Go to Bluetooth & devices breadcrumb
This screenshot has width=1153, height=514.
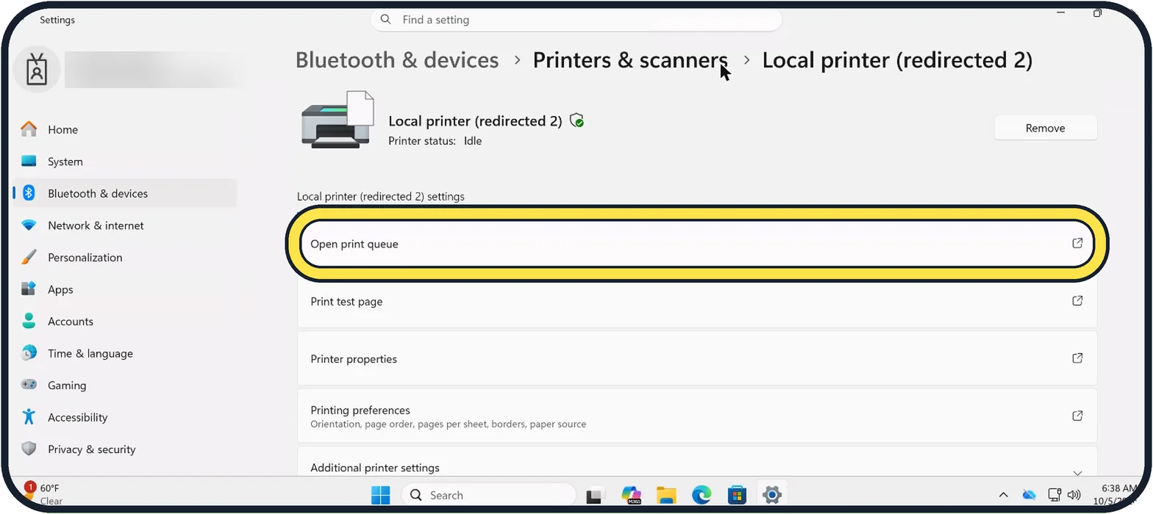point(397,60)
